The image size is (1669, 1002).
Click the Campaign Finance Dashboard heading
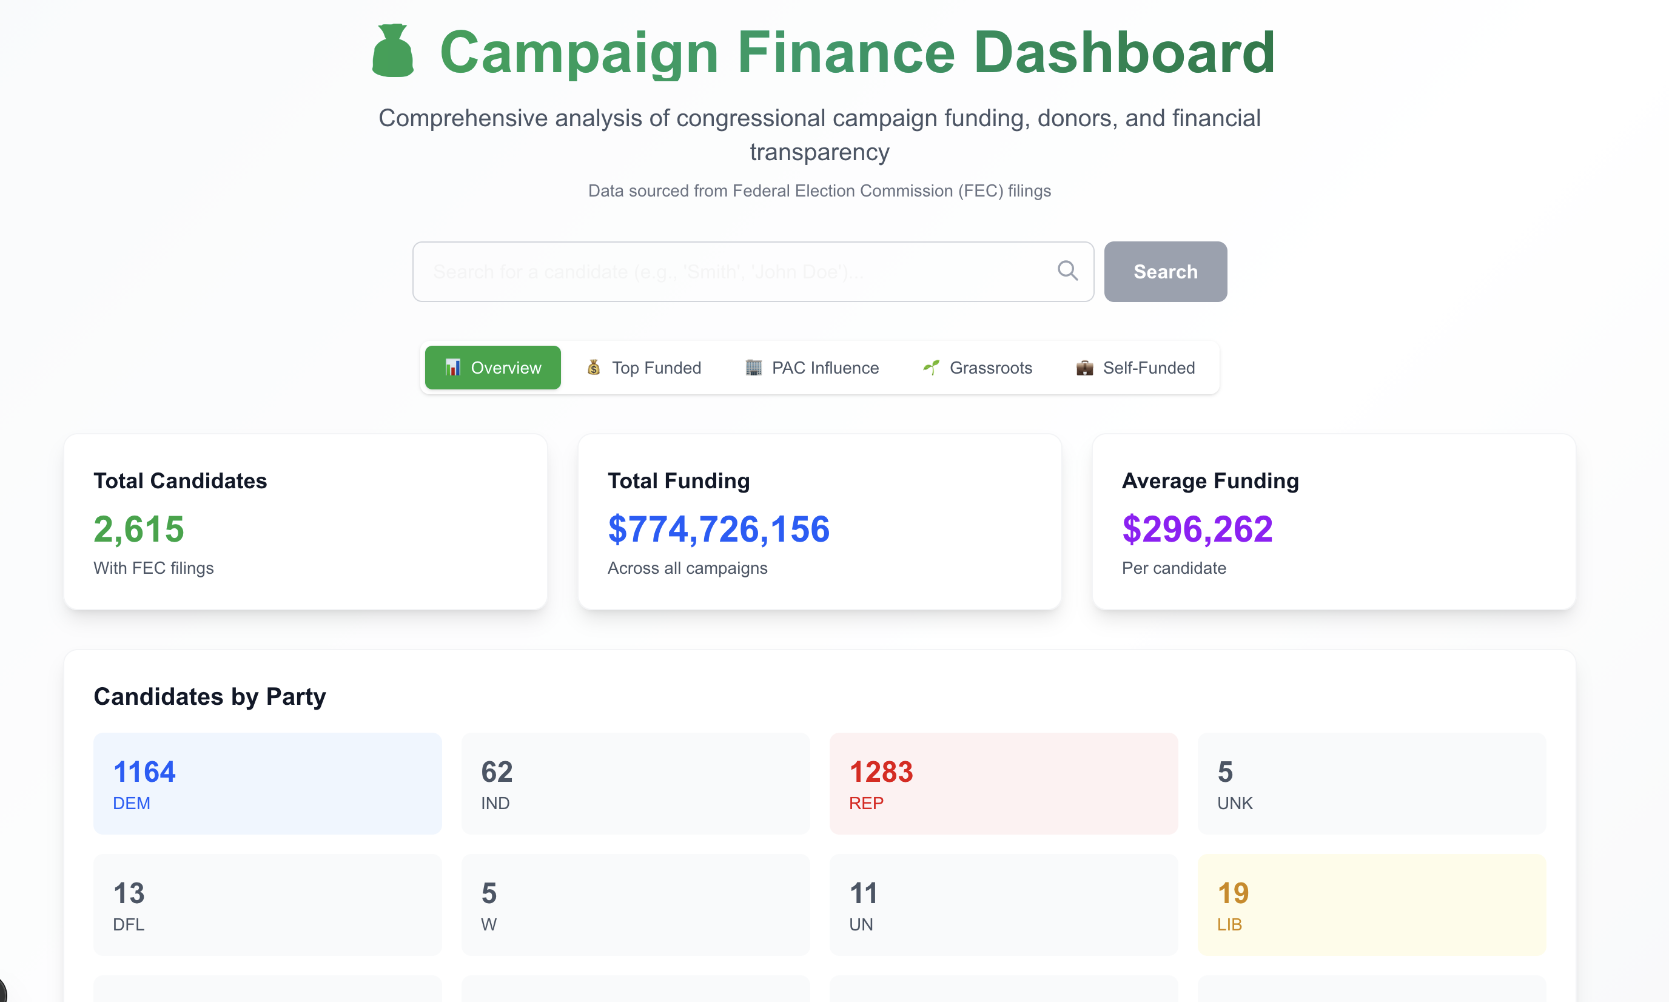(x=857, y=52)
